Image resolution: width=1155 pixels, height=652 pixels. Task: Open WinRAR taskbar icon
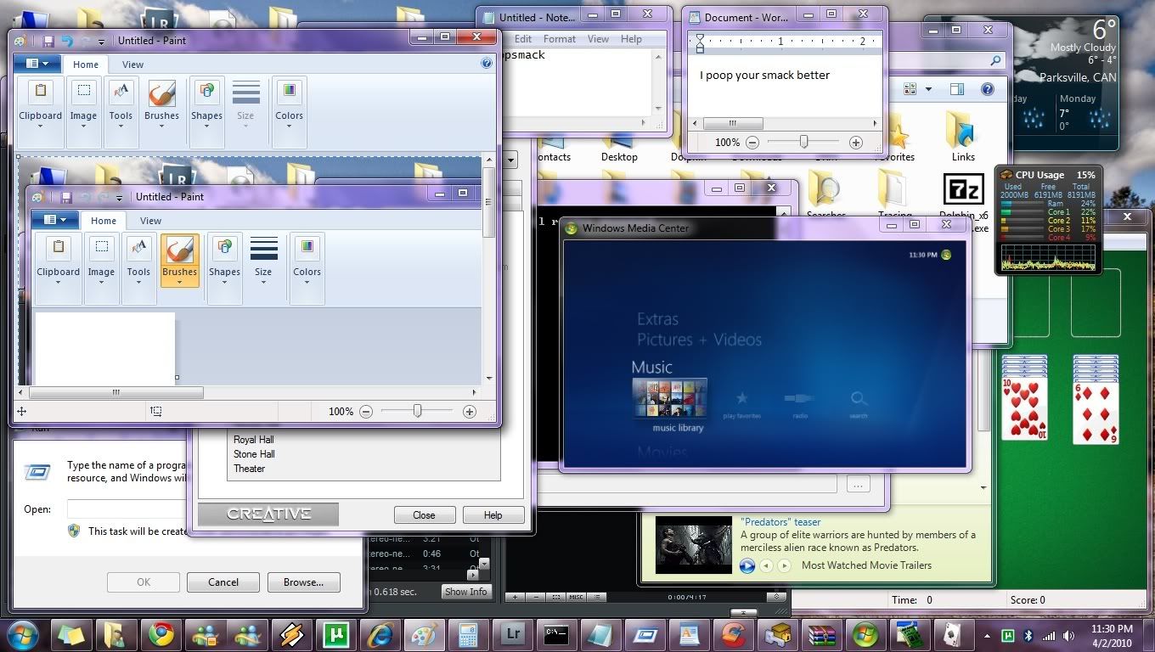click(821, 634)
